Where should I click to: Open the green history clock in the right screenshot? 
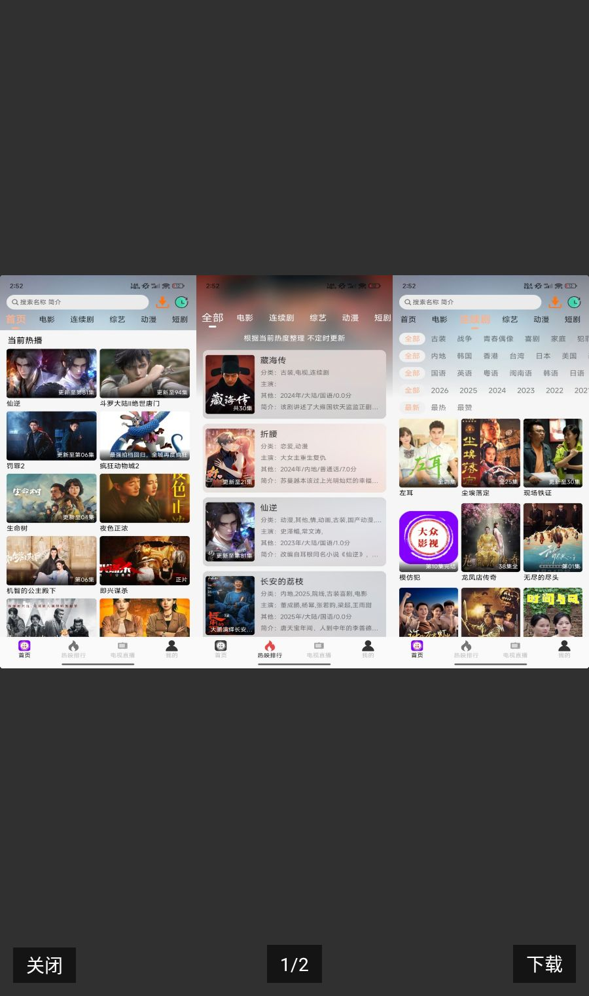tap(574, 302)
